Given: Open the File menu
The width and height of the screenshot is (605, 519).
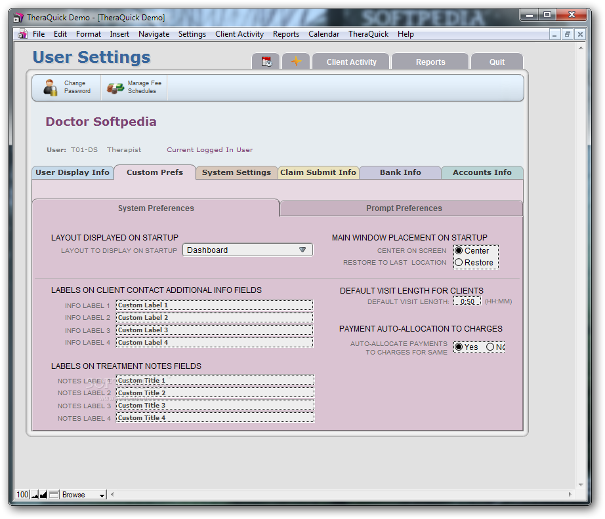Looking at the screenshot, I should tap(39, 34).
